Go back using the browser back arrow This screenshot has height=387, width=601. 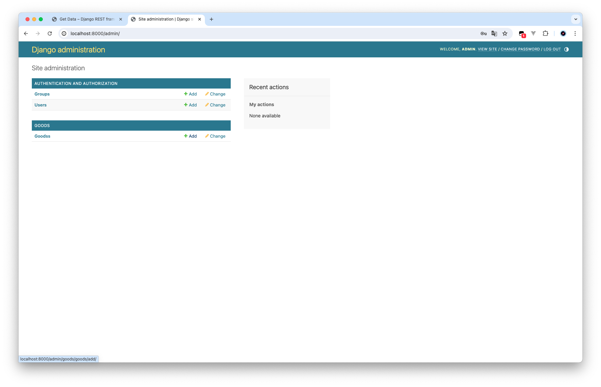point(26,33)
